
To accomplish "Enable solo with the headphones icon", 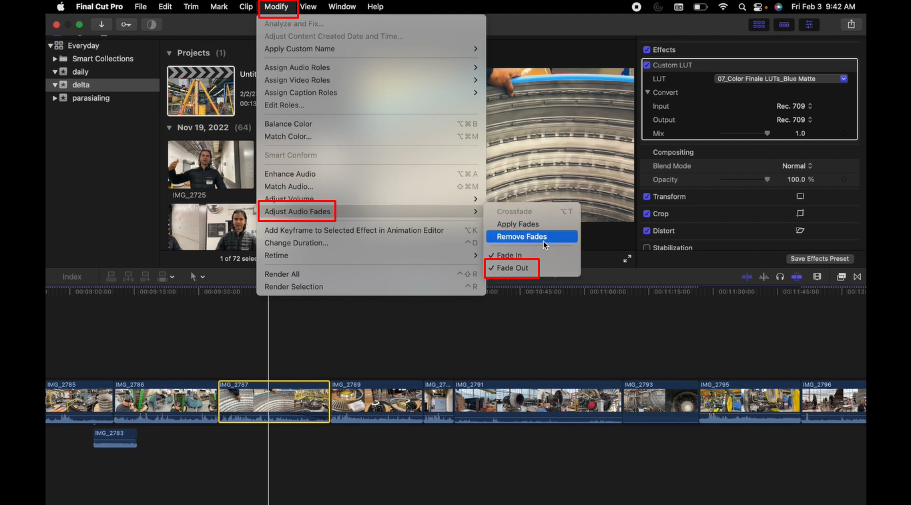I will pyautogui.click(x=780, y=276).
